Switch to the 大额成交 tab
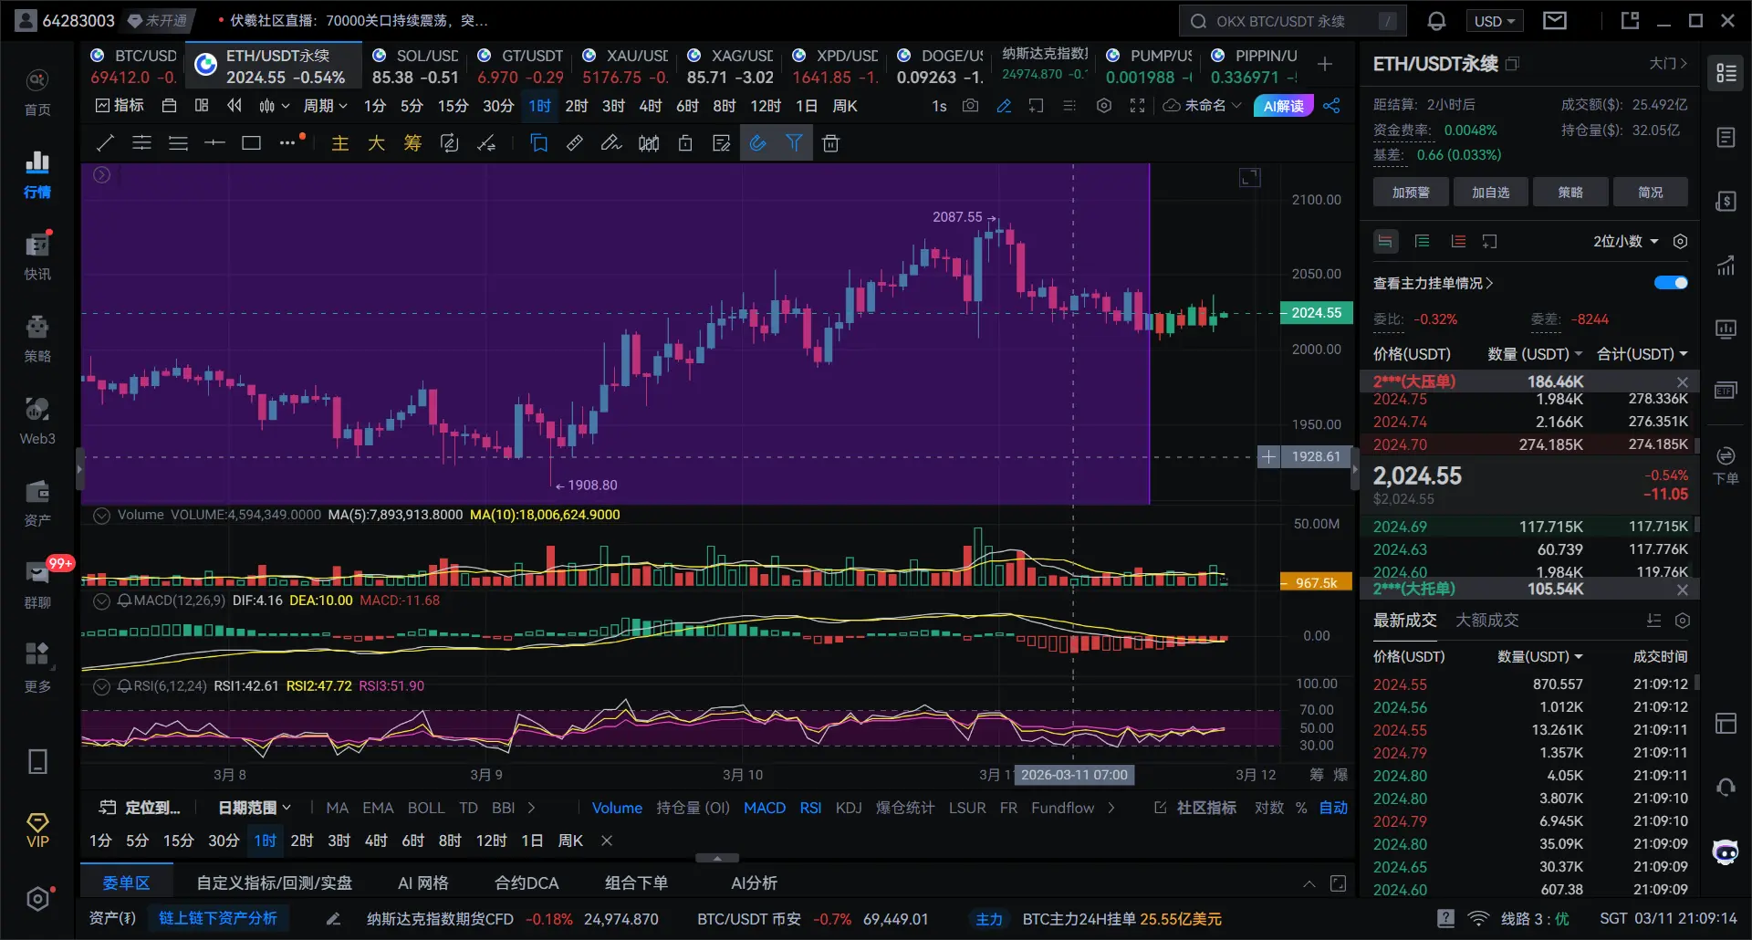Screen dimensions: 1752x940 [1486, 621]
